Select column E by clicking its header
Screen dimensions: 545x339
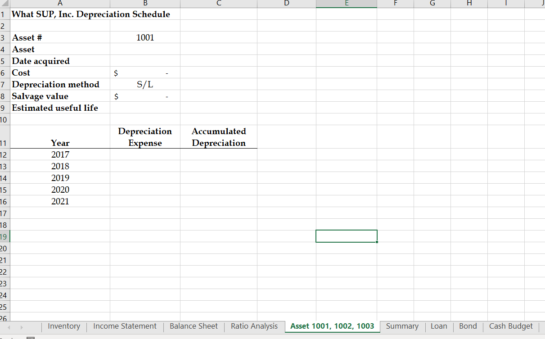point(347,3)
